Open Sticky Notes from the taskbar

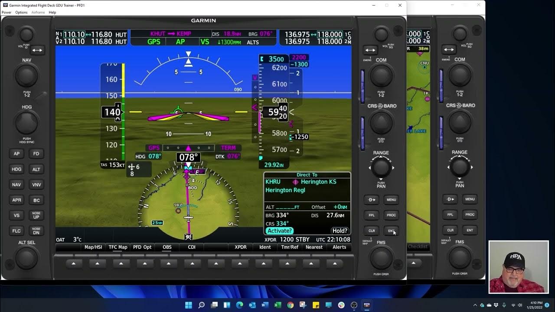click(x=316, y=305)
